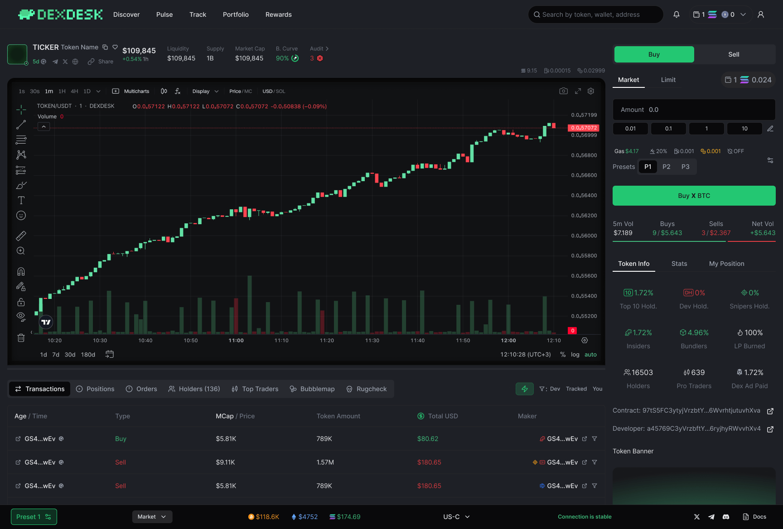The image size is (783, 529).
Task: Expand chart to fullscreen
Action: coord(578,91)
